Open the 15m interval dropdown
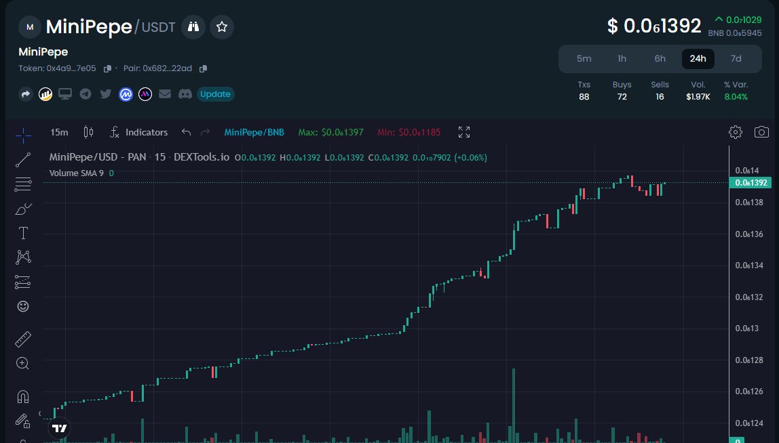Screen dimensions: 779x443 click(x=59, y=132)
